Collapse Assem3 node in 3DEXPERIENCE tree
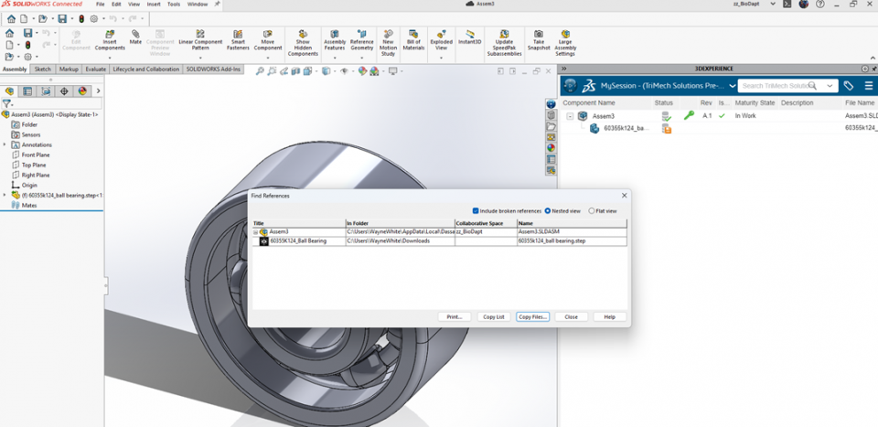This screenshot has width=878, height=427. pyautogui.click(x=570, y=116)
